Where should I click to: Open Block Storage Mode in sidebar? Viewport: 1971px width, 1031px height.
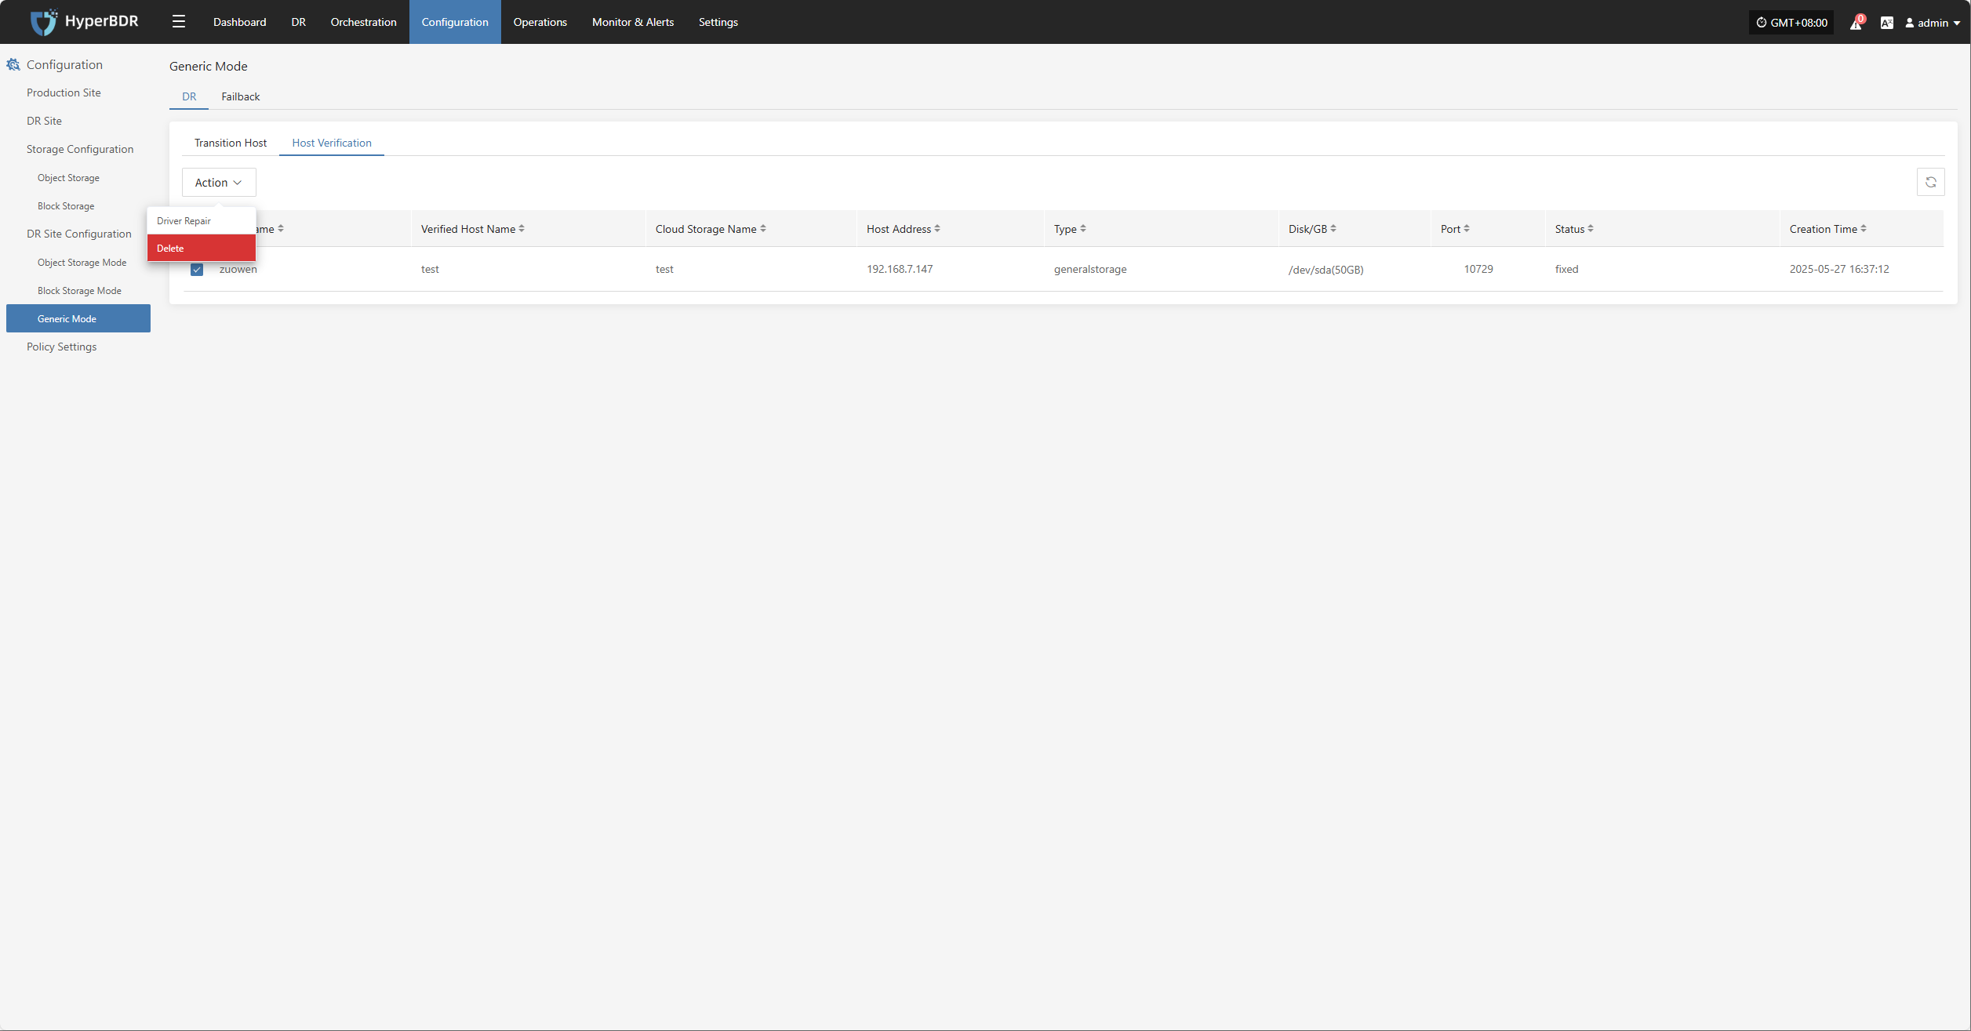pos(78,291)
